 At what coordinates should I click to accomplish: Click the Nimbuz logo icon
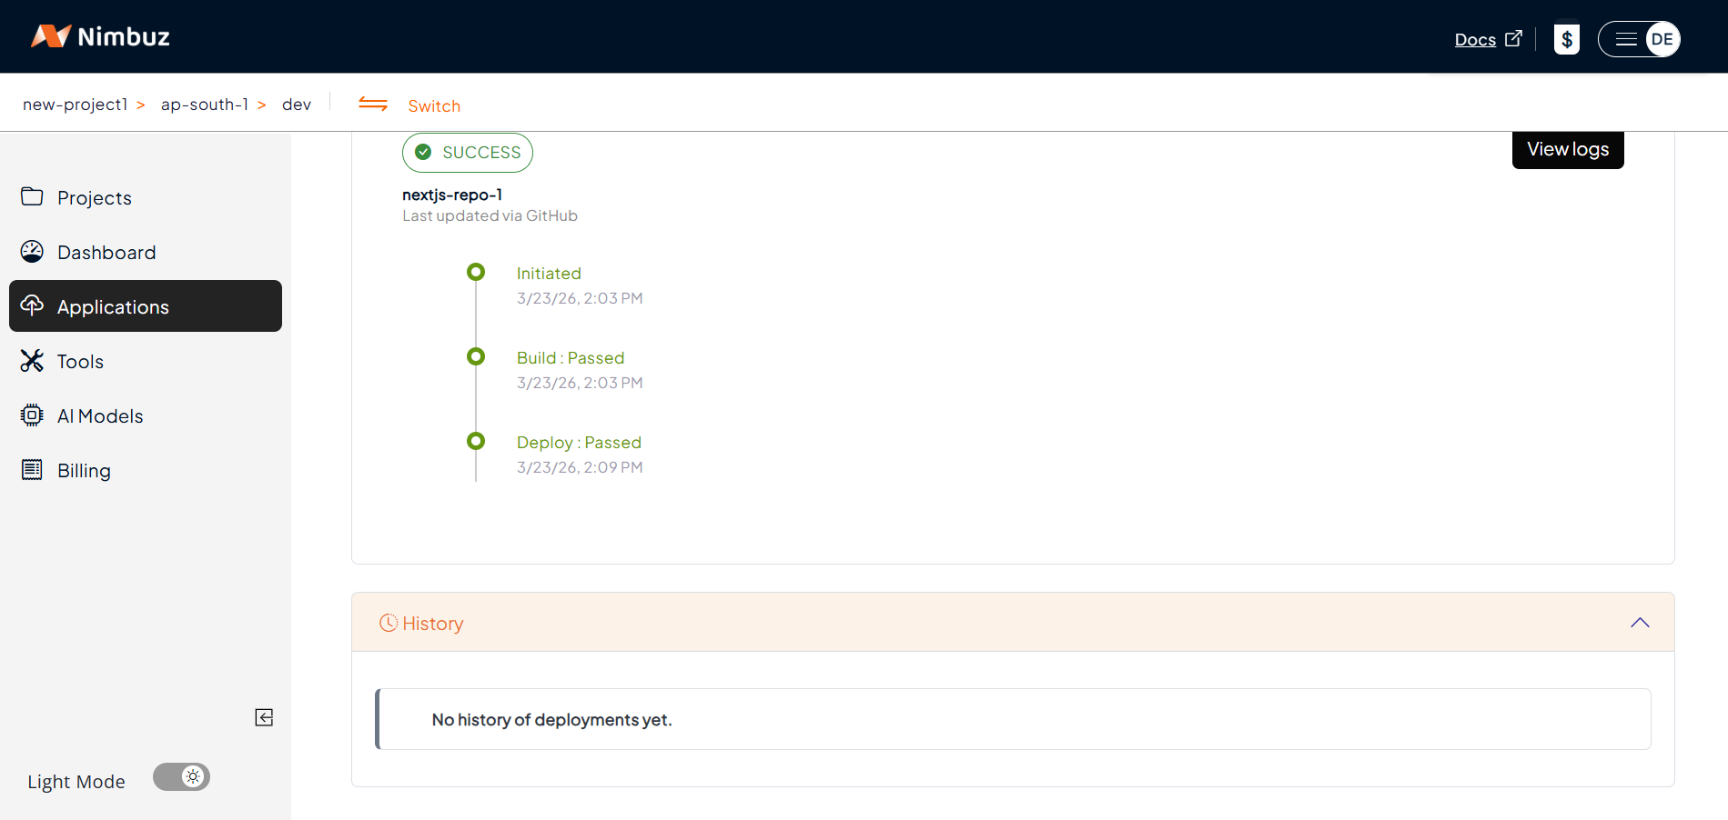pyautogui.click(x=51, y=36)
